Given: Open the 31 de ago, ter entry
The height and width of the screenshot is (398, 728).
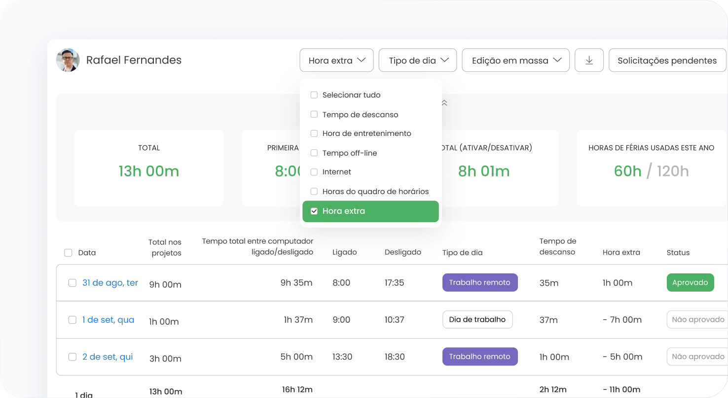Looking at the screenshot, I should 110,283.
